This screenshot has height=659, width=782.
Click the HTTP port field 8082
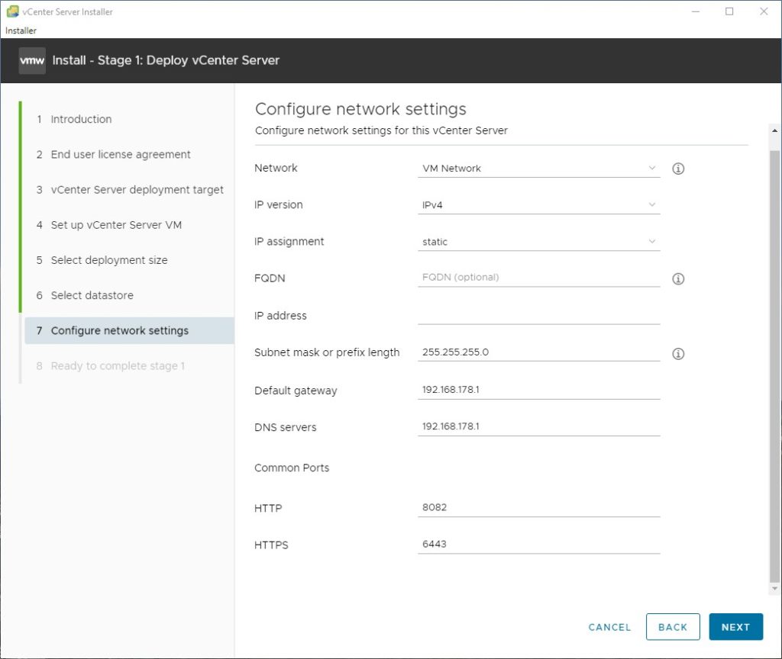point(538,507)
